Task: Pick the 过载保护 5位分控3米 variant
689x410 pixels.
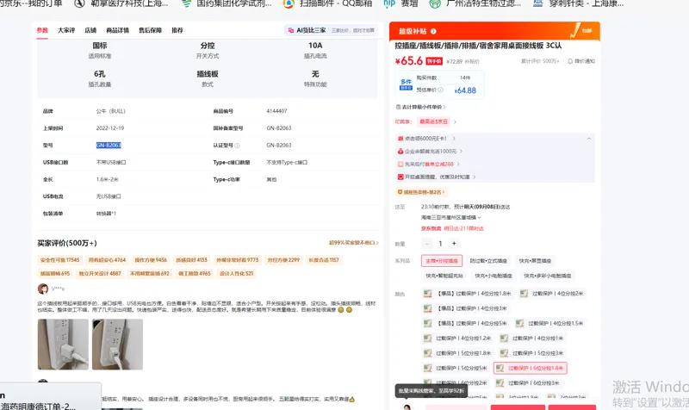Action: click(532, 353)
